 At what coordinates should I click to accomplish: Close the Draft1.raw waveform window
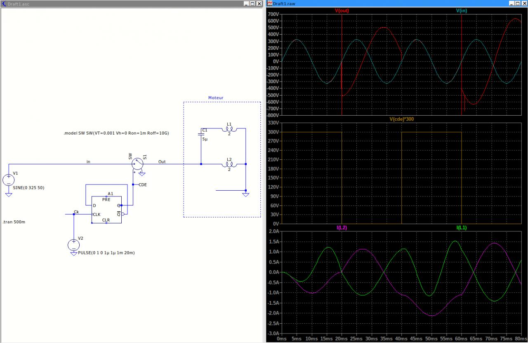tap(523, 3)
